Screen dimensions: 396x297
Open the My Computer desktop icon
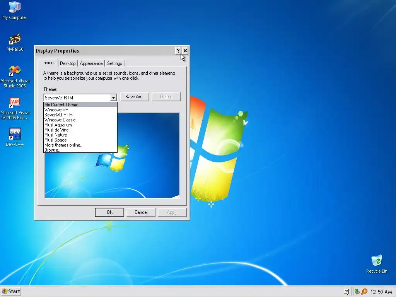pyautogui.click(x=15, y=10)
